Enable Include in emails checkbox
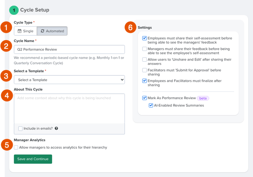This screenshot has height=177, width=253. coord(20,129)
